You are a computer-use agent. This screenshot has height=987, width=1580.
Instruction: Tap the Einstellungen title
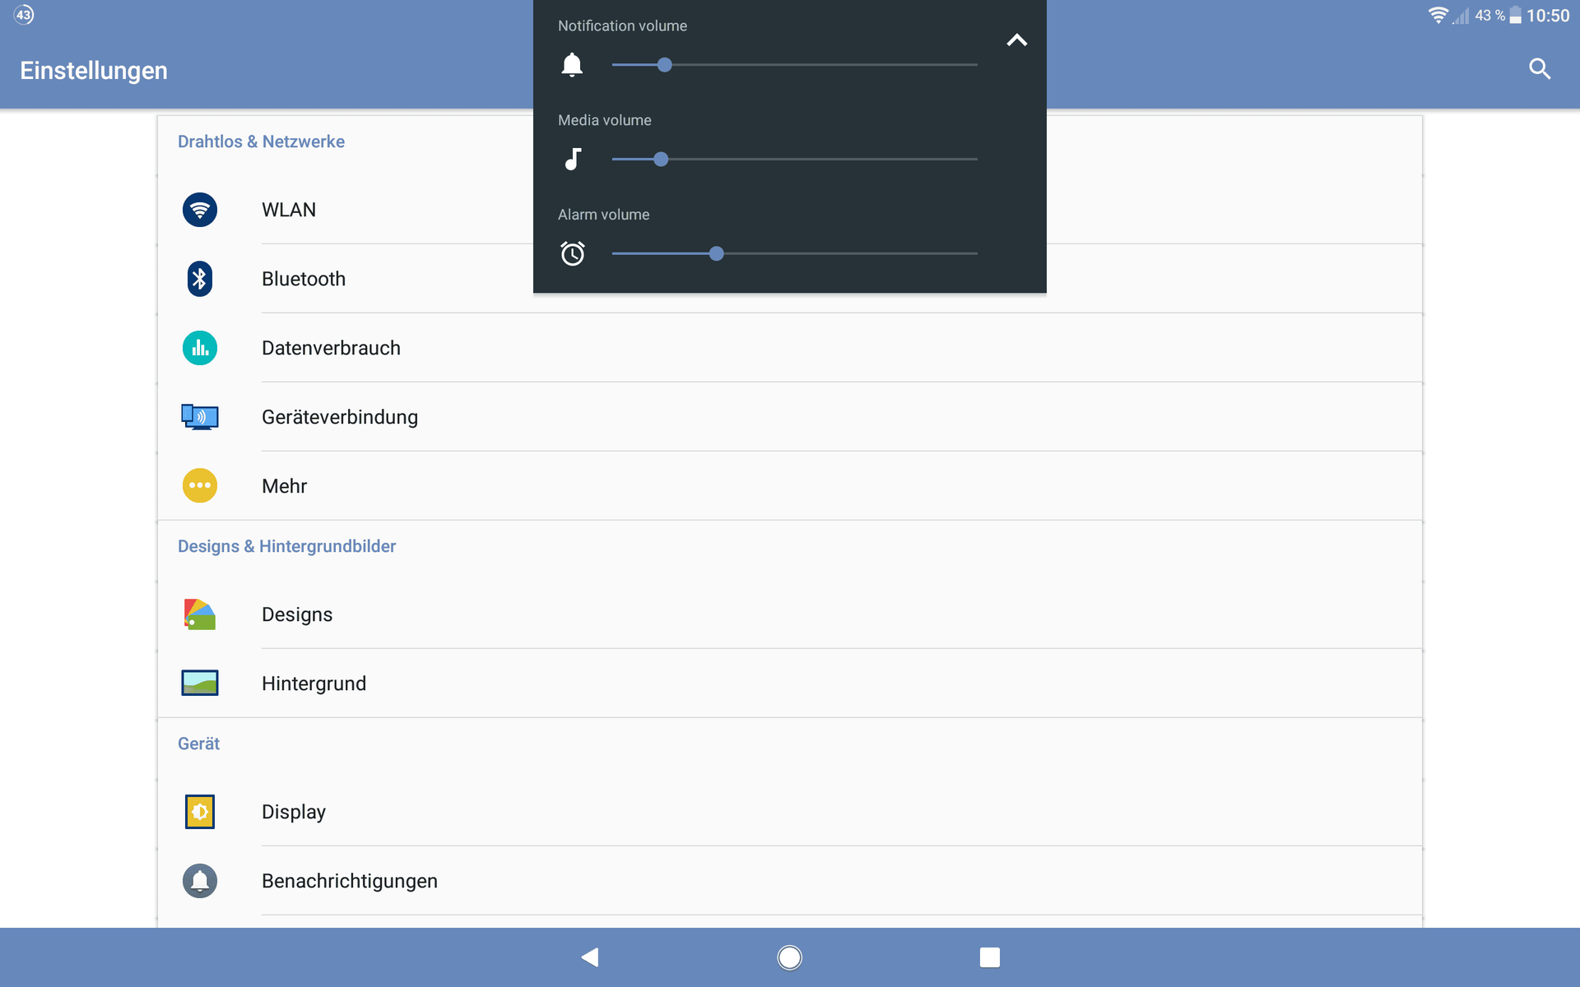[x=94, y=71]
